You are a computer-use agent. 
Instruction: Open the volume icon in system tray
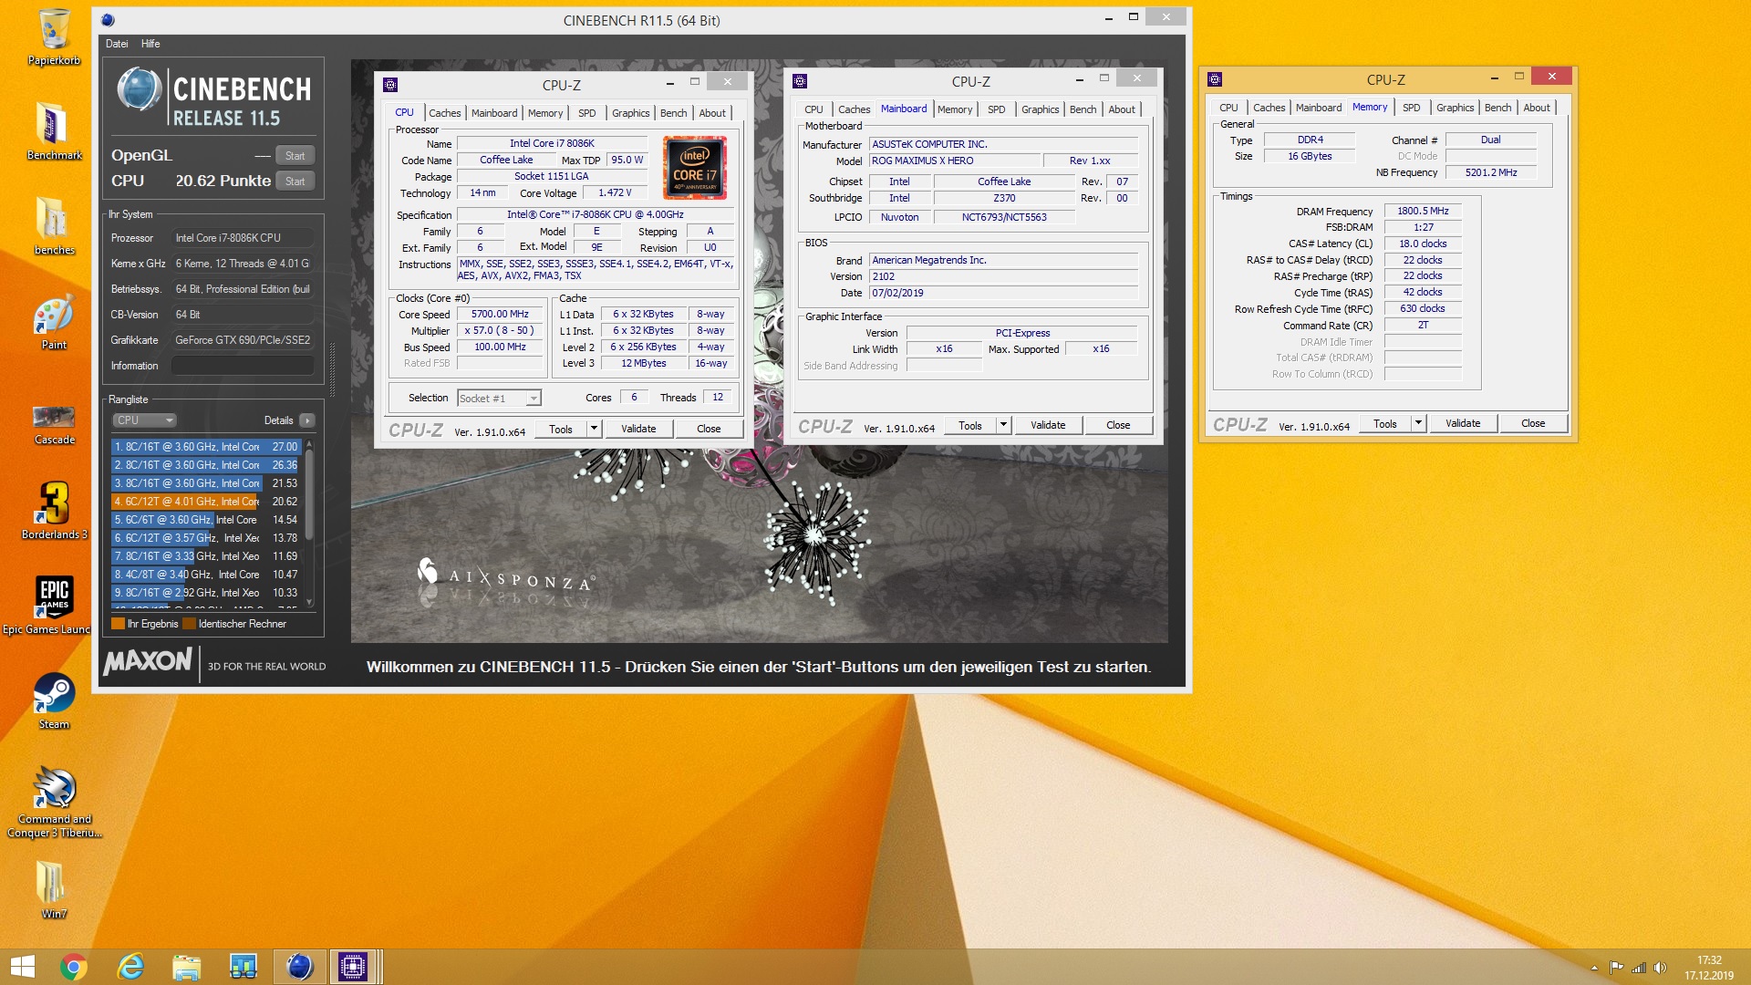click(x=1660, y=968)
